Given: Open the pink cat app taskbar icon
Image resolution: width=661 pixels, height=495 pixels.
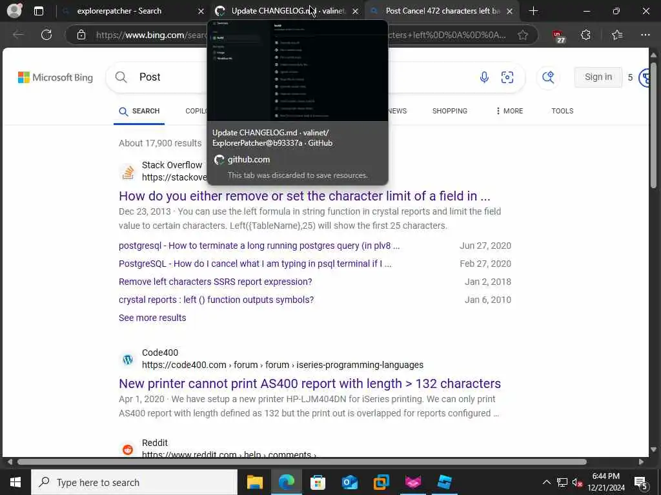Looking at the screenshot, I should click(x=412, y=482).
